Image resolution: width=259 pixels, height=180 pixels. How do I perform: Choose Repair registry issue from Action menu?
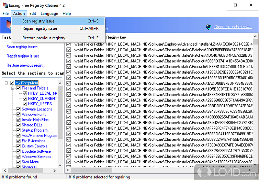(x=39, y=28)
